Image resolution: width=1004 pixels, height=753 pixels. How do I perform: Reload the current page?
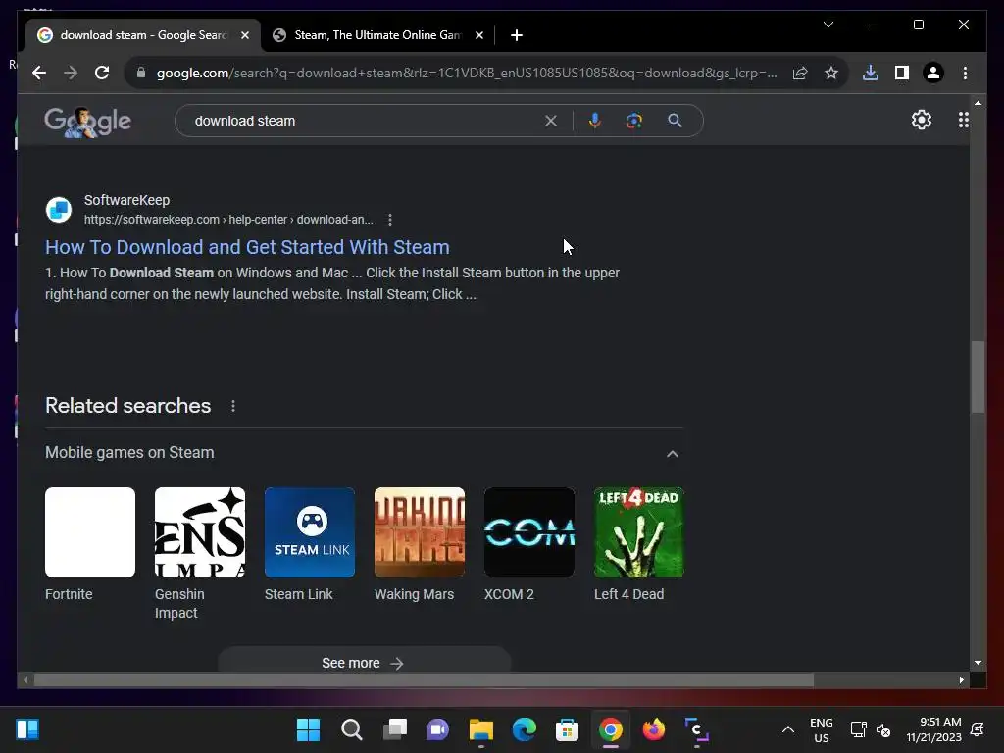(102, 73)
